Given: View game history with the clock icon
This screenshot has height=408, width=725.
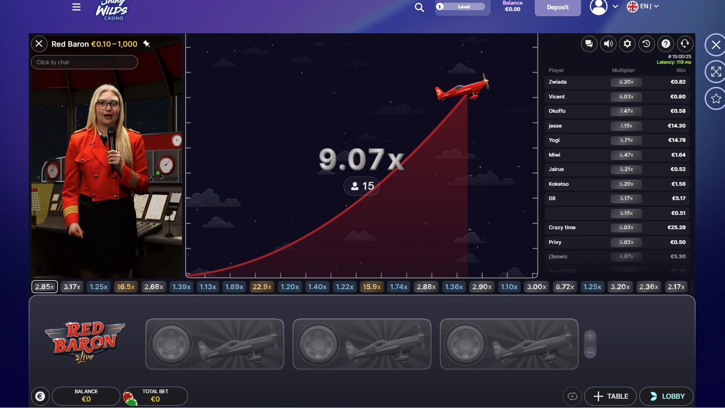Looking at the screenshot, I should click(646, 44).
